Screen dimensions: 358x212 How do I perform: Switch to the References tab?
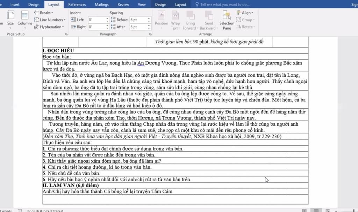77,4
